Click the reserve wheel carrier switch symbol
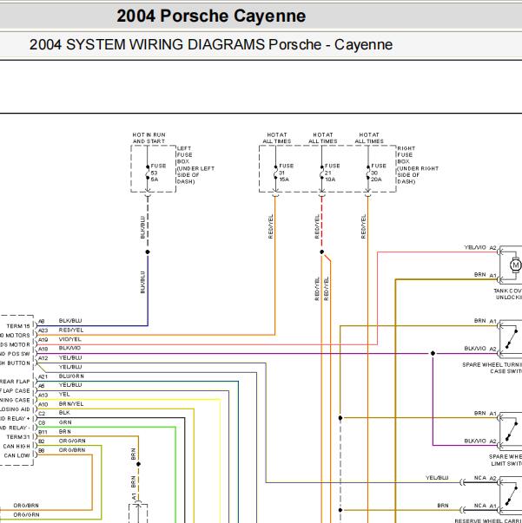522x523 pixels. point(512,496)
